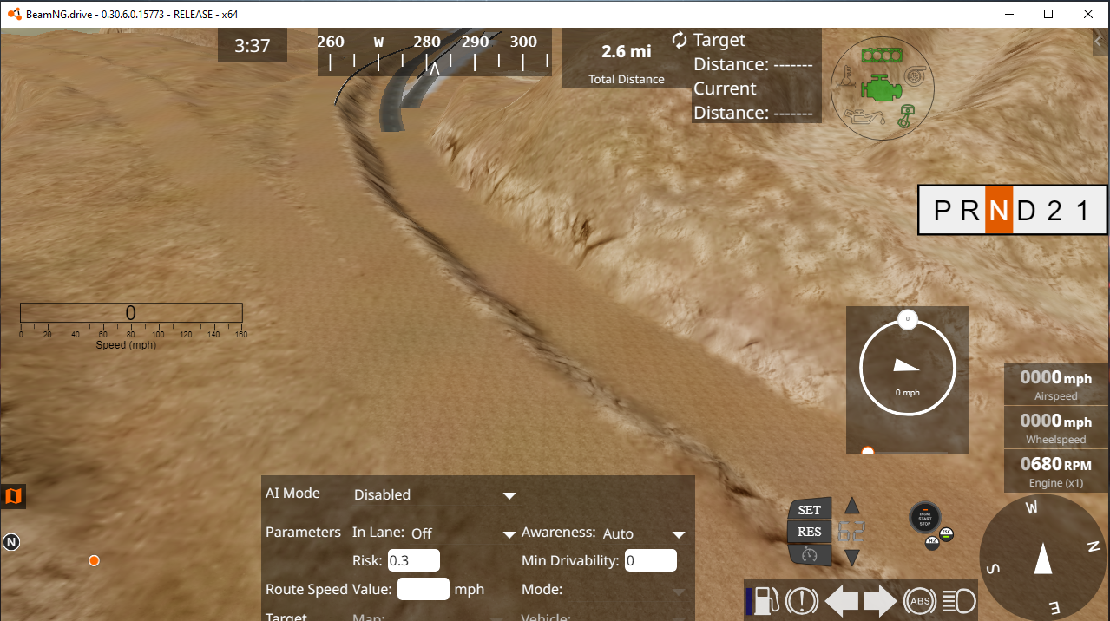Click the cruise control speedometer button

pos(809,555)
